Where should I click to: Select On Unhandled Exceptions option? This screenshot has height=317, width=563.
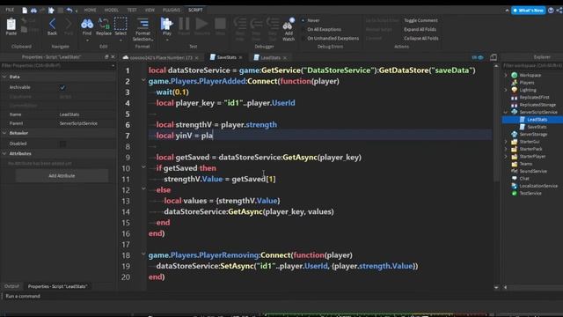[333, 38]
